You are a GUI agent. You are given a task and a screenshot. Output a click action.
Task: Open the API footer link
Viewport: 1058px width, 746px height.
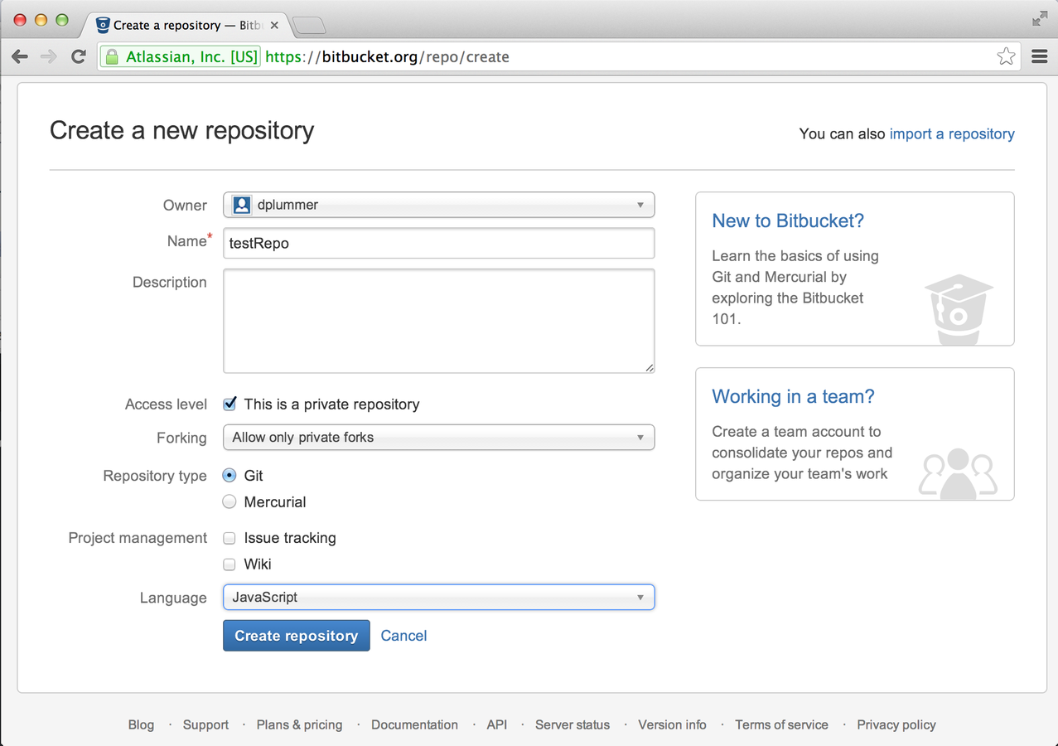point(497,724)
